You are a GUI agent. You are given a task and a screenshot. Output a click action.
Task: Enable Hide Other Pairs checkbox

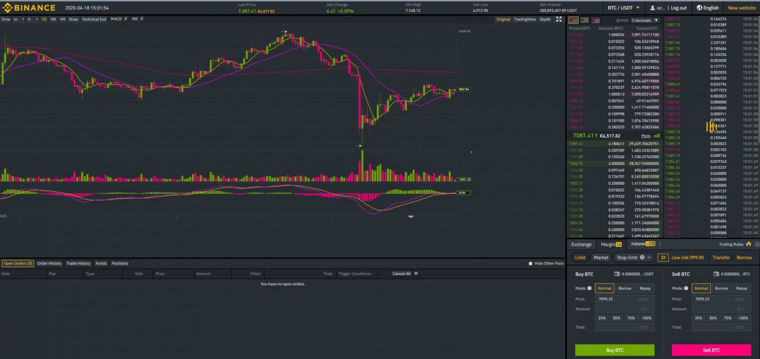pos(531,264)
